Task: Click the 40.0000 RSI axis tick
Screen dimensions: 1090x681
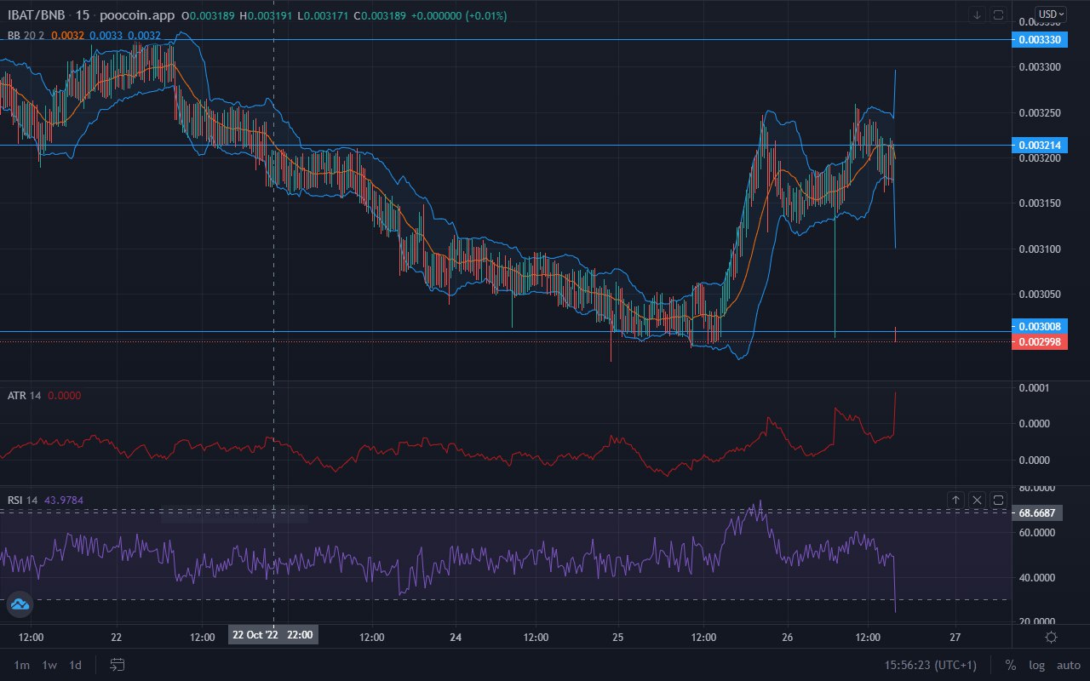Action: click(1037, 578)
